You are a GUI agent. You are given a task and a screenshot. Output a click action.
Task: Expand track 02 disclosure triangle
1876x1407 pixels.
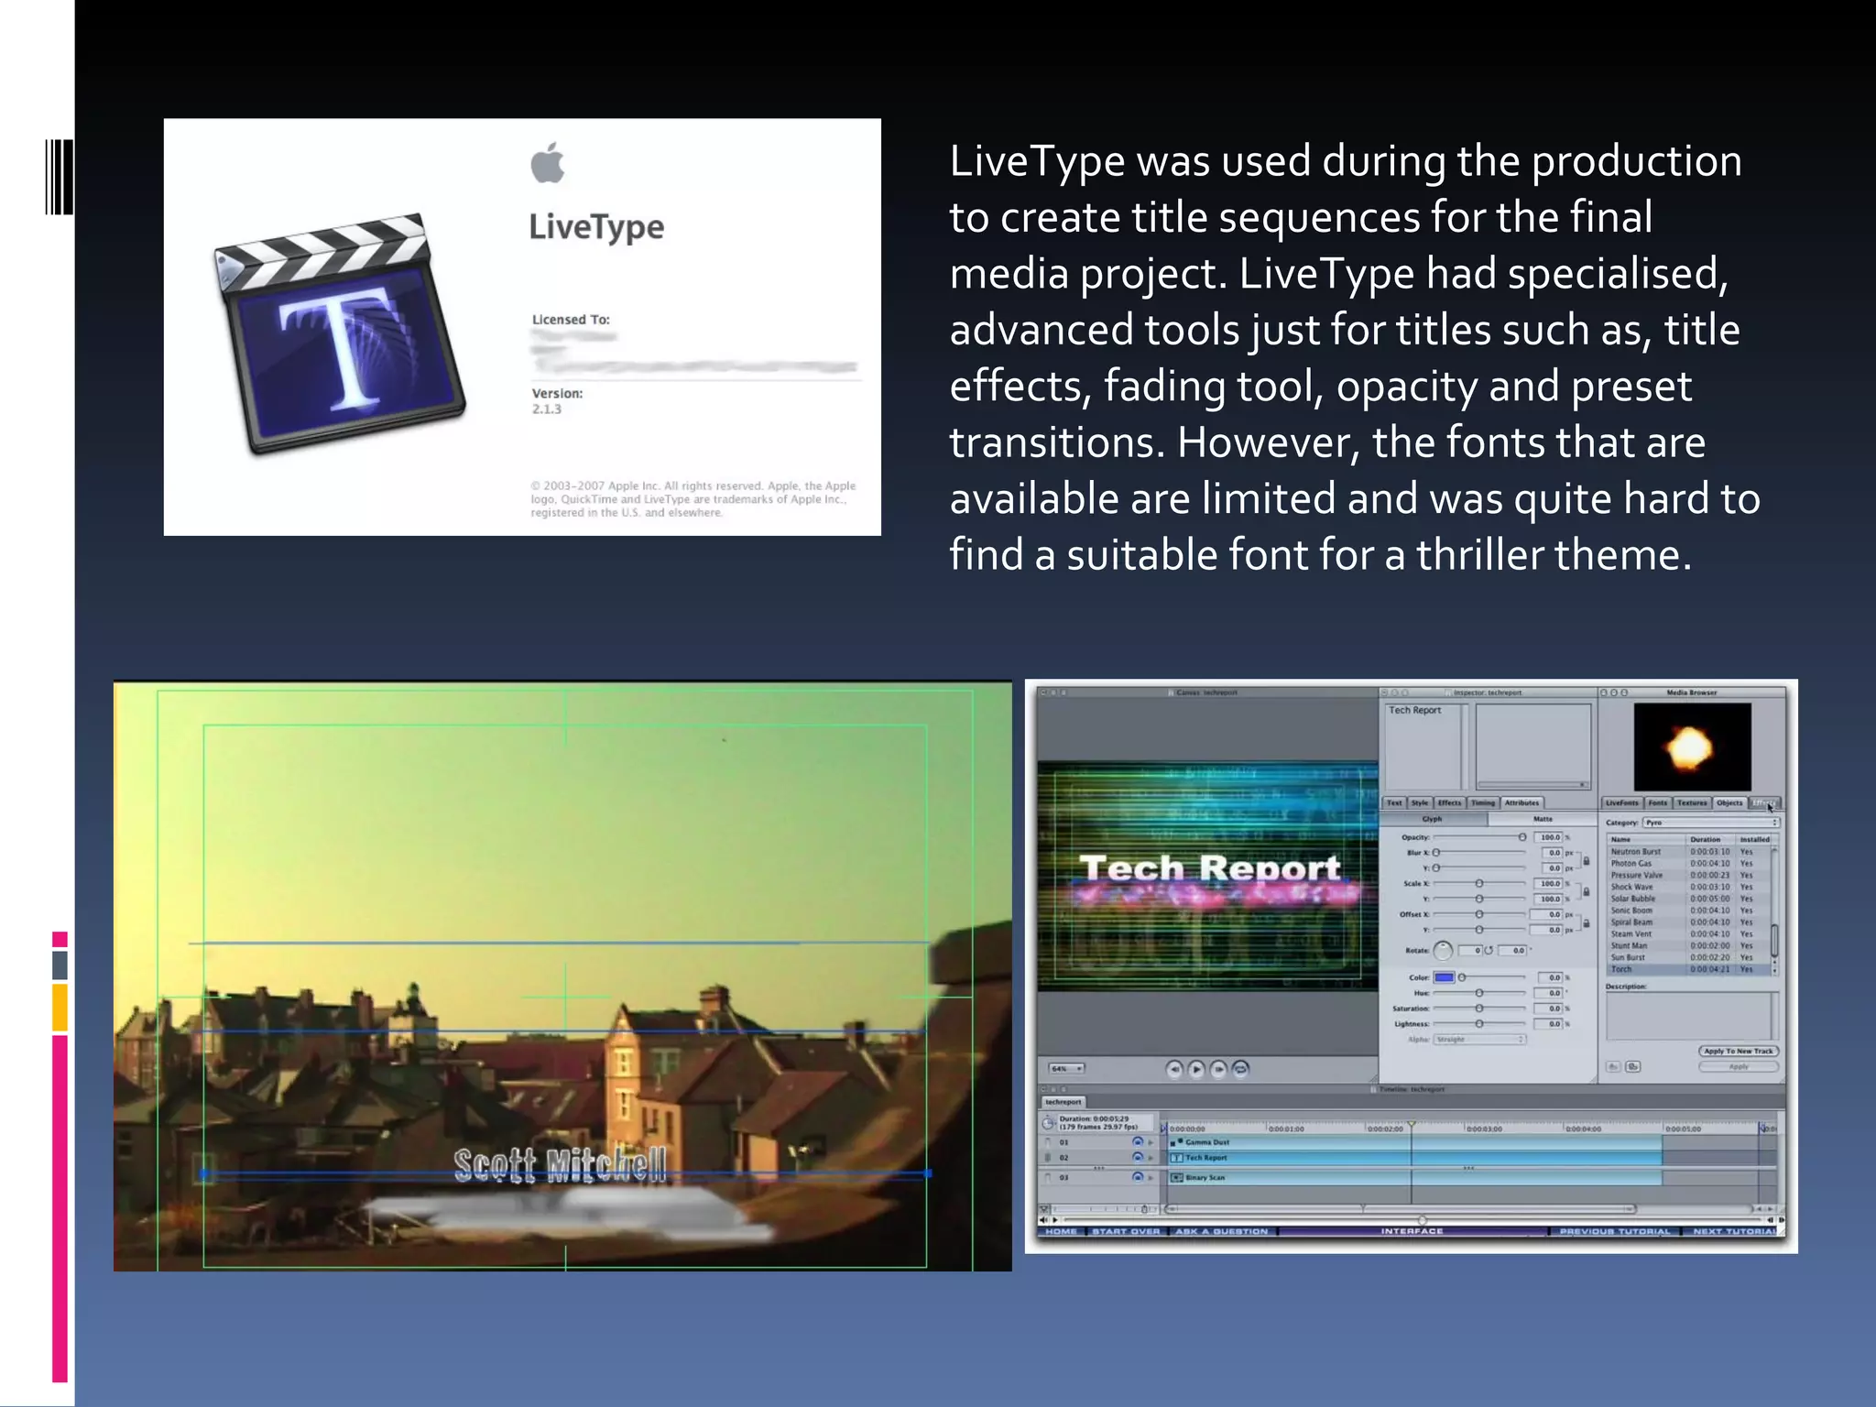1151,1158
